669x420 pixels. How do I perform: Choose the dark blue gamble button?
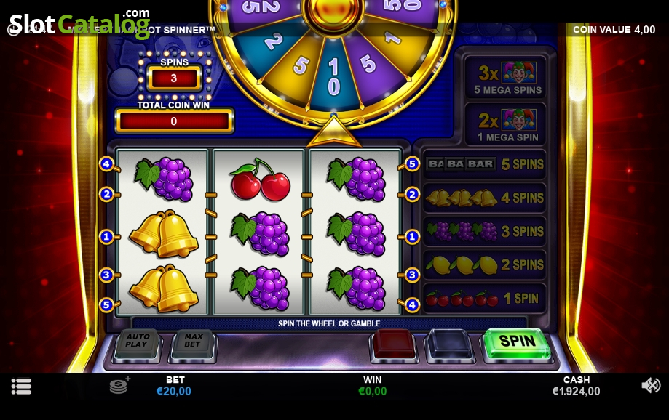(x=449, y=343)
